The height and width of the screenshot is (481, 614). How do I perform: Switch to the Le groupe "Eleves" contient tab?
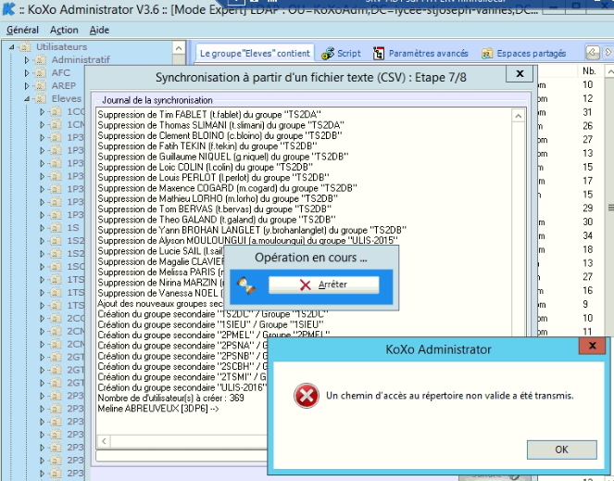click(x=255, y=53)
